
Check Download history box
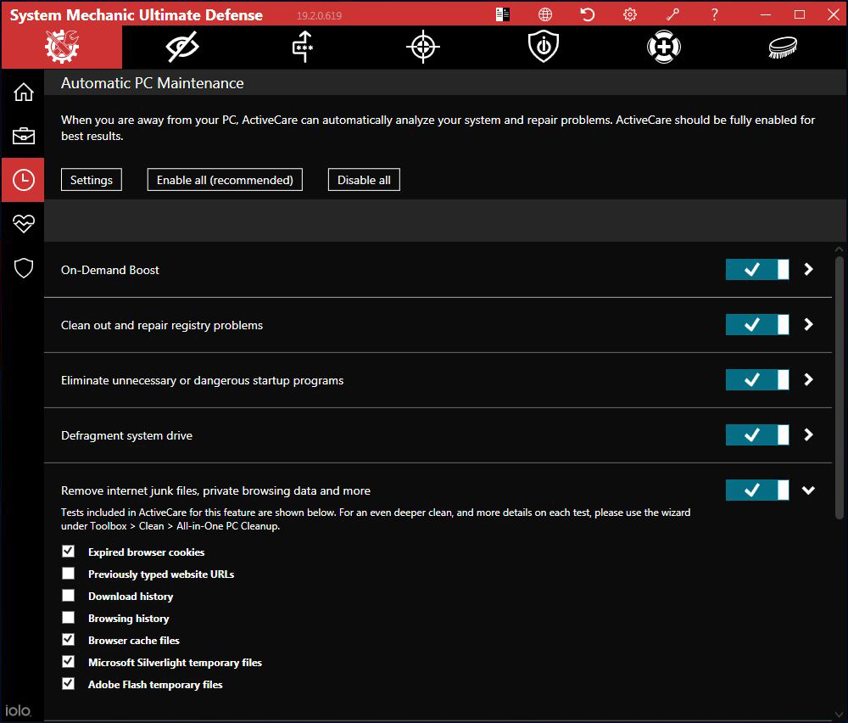click(68, 595)
